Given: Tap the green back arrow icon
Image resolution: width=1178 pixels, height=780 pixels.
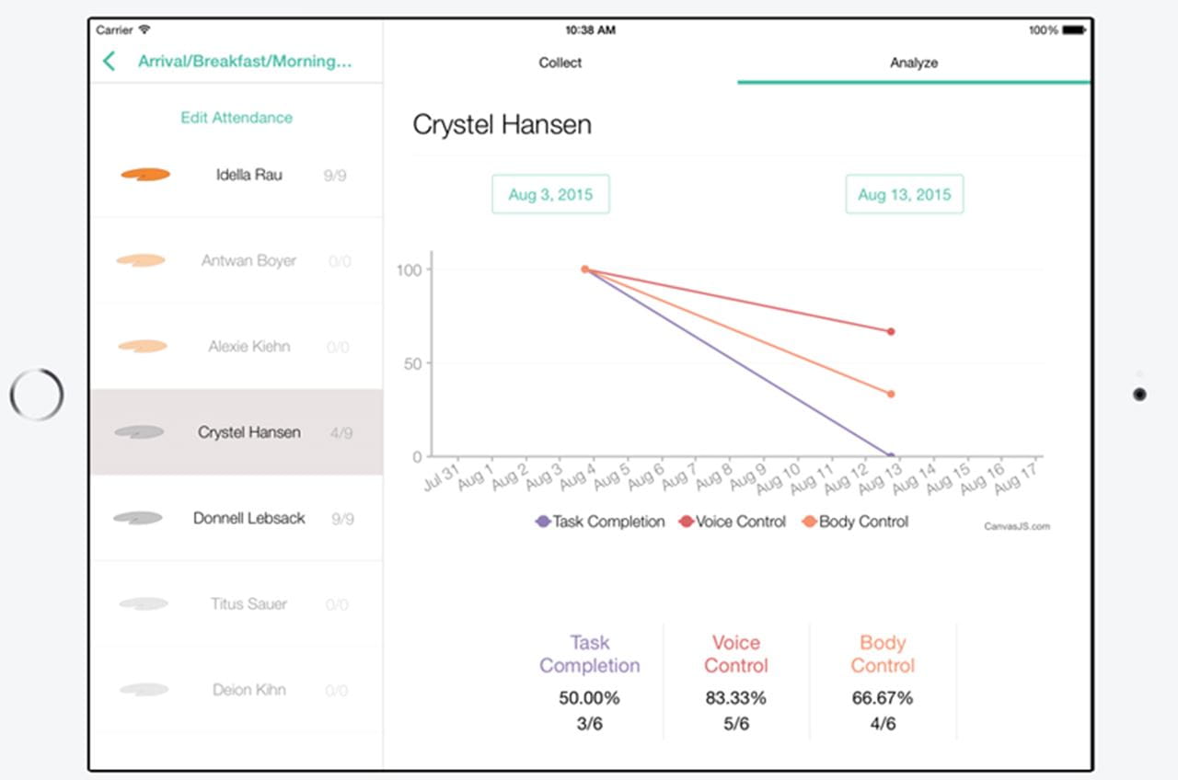Looking at the screenshot, I should click(110, 62).
